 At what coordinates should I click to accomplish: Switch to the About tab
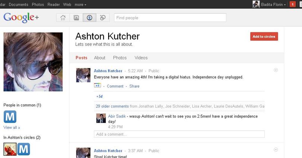click(x=100, y=58)
